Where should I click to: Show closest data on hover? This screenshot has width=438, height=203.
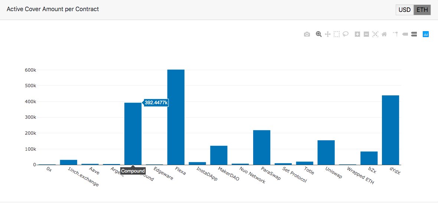pos(405,35)
